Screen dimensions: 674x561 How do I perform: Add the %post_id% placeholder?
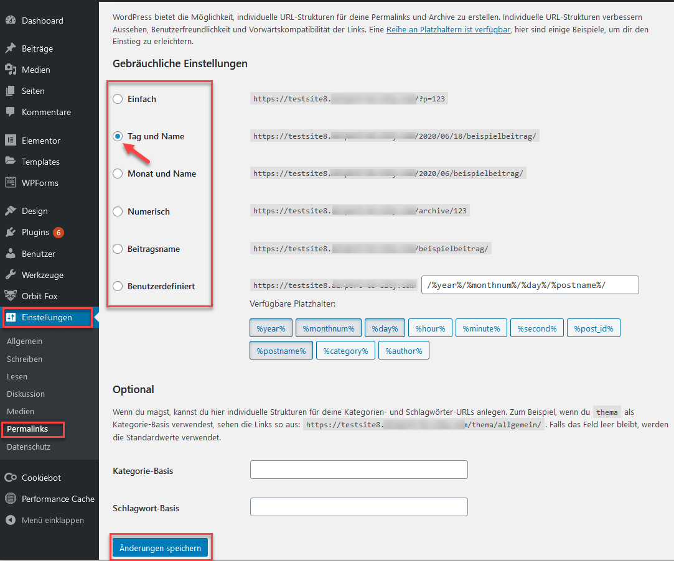click(594, 328)
